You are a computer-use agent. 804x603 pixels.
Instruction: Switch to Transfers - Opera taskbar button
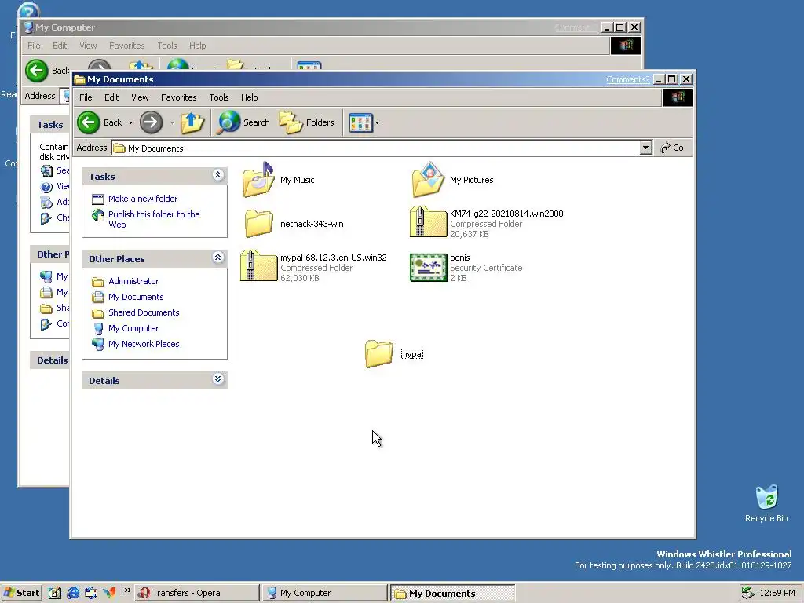click(197, 593)
